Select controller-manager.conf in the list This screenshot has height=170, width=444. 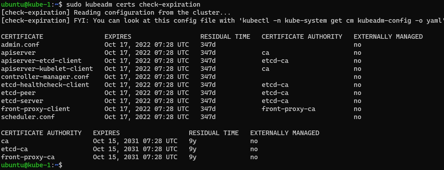click(45, 77)
